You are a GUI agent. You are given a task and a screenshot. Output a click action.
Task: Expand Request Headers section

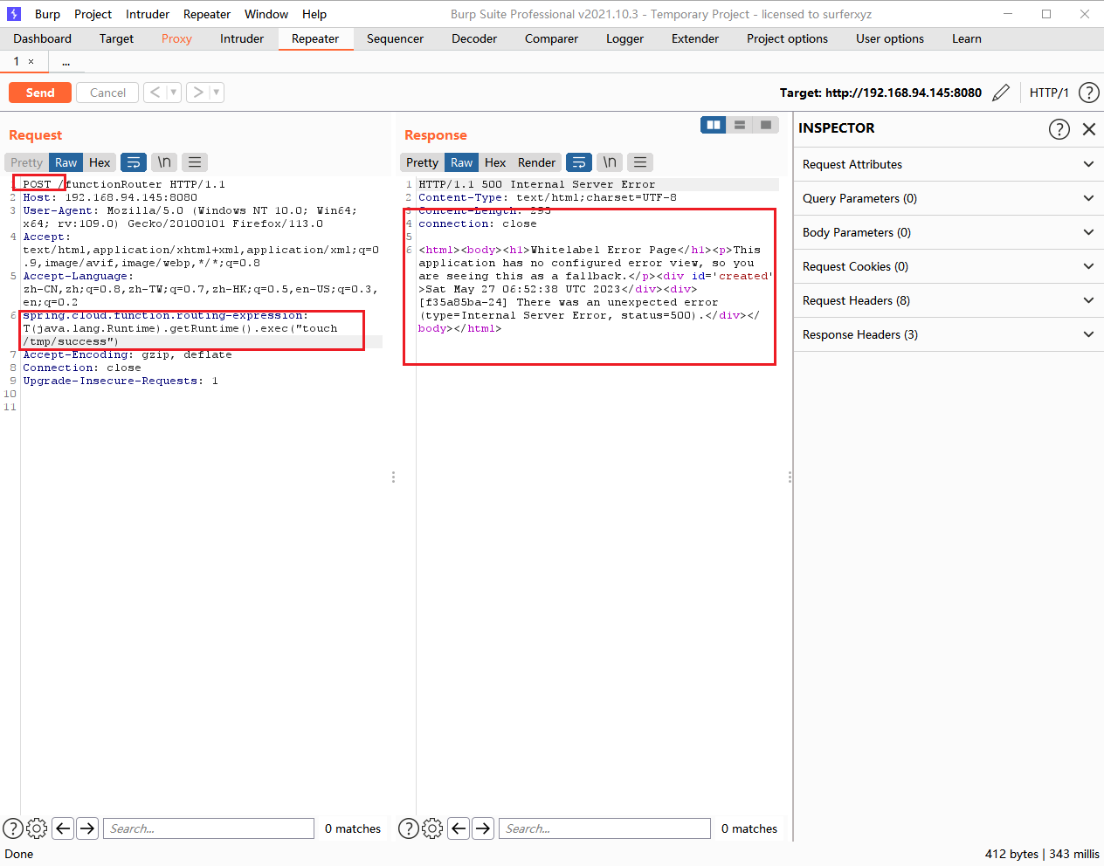click(x=949, y=300)
